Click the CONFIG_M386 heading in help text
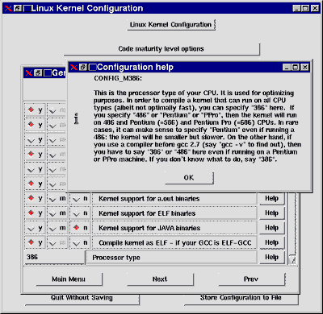The width and height of the screenshot is (323, 314). click(118, 78)
